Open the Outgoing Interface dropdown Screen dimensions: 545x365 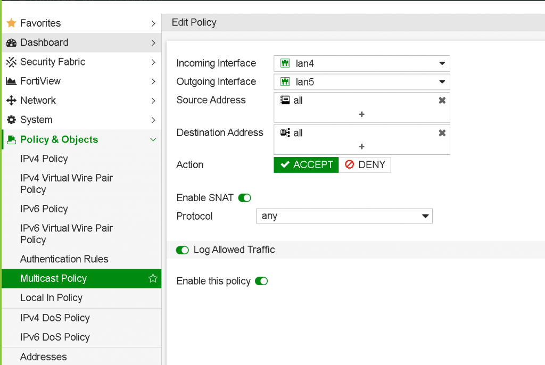pos(361,82)
